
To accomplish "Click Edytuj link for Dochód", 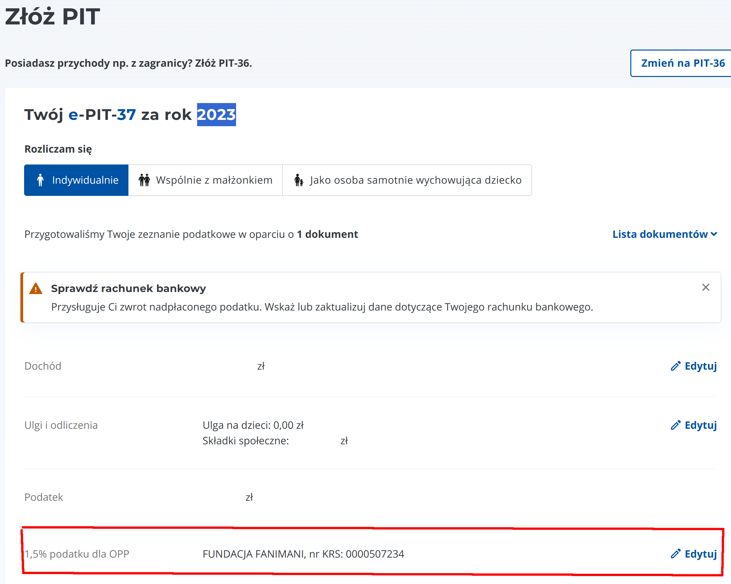I will point(701,366).
